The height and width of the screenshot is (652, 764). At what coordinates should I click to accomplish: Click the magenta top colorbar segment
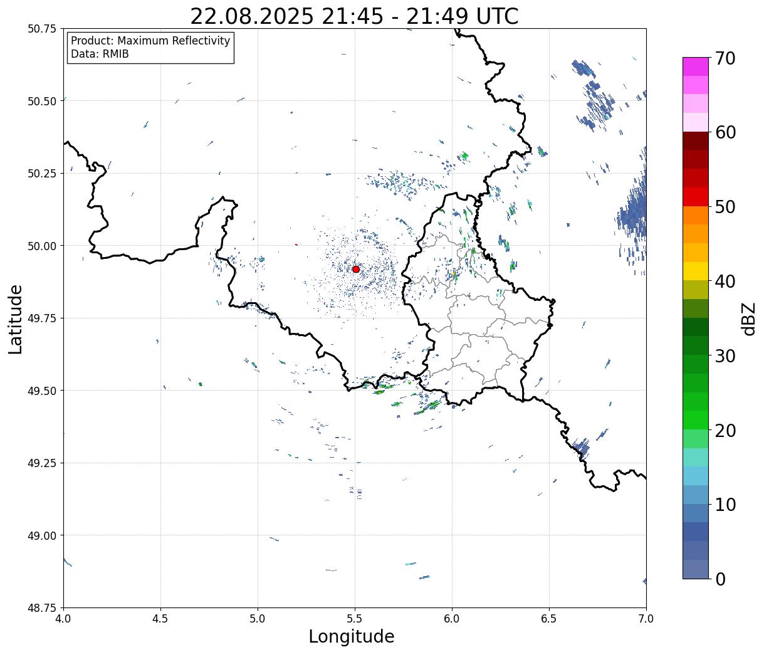pyautogui.click(x=696, y=66)
